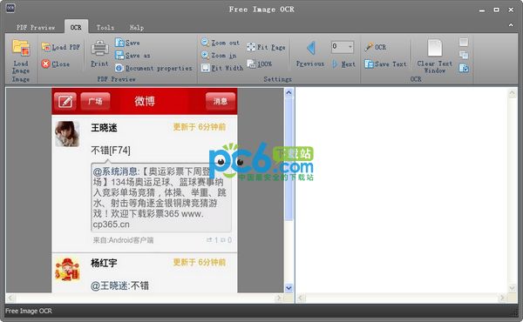Open the Help tab
523x322 pixels.
(x=137, y=27)
